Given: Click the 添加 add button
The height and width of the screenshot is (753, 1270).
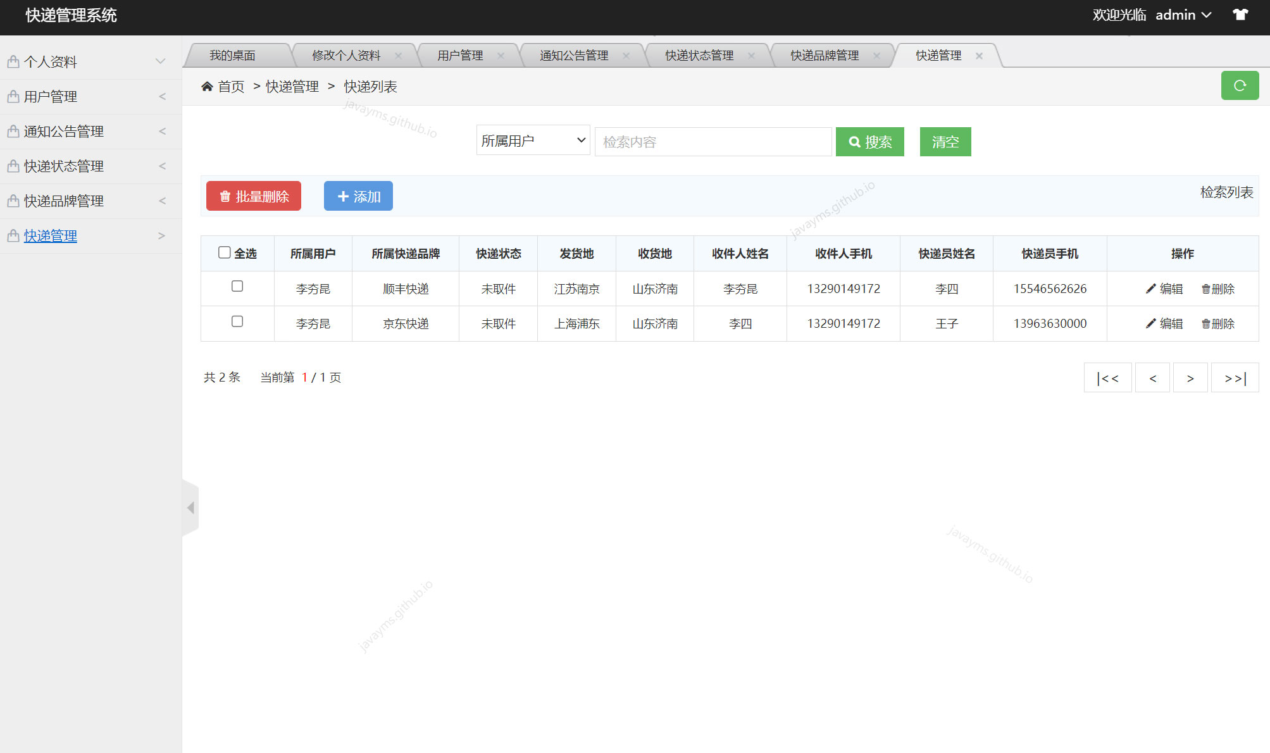Looking at the screenshot, I should click(358, 196).
